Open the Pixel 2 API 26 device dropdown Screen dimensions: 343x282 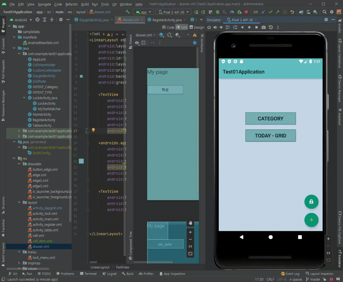[173, 12]
